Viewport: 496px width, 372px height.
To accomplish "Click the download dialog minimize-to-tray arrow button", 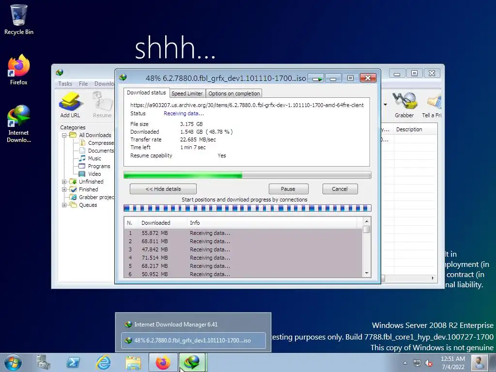I will pyautogui.click(x=316, y=78).
